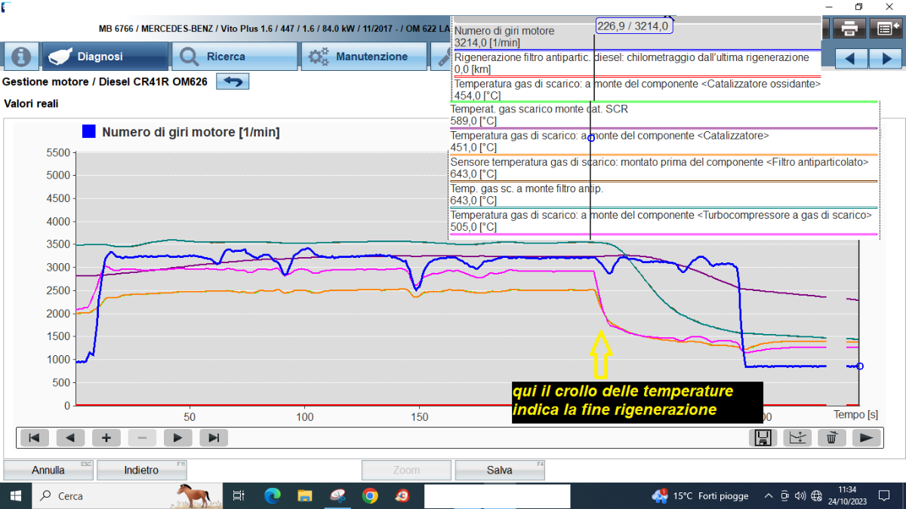Switch to the Ricerca tab

click(x=235, y=57)
